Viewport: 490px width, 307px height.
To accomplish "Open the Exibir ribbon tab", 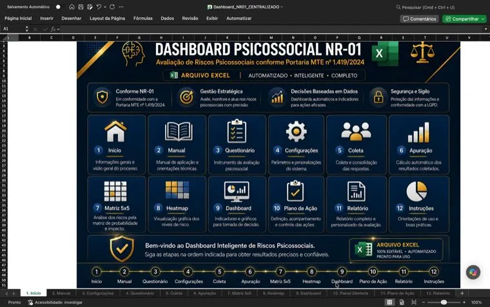I will [x=212, y=19].
